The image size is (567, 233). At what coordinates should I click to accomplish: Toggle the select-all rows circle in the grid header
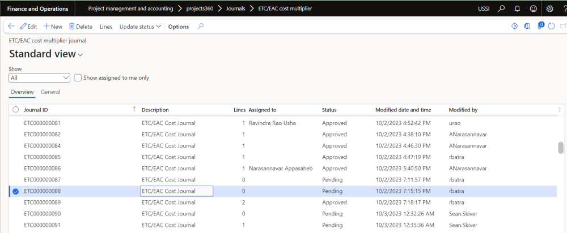(15, 110)
